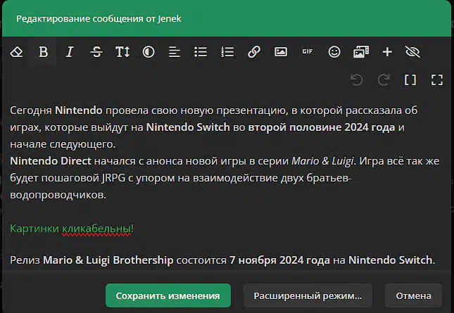Viewport: 454px width, 313px height.
Task: Expand the editor to fullscreen
Action: (437, 80)
